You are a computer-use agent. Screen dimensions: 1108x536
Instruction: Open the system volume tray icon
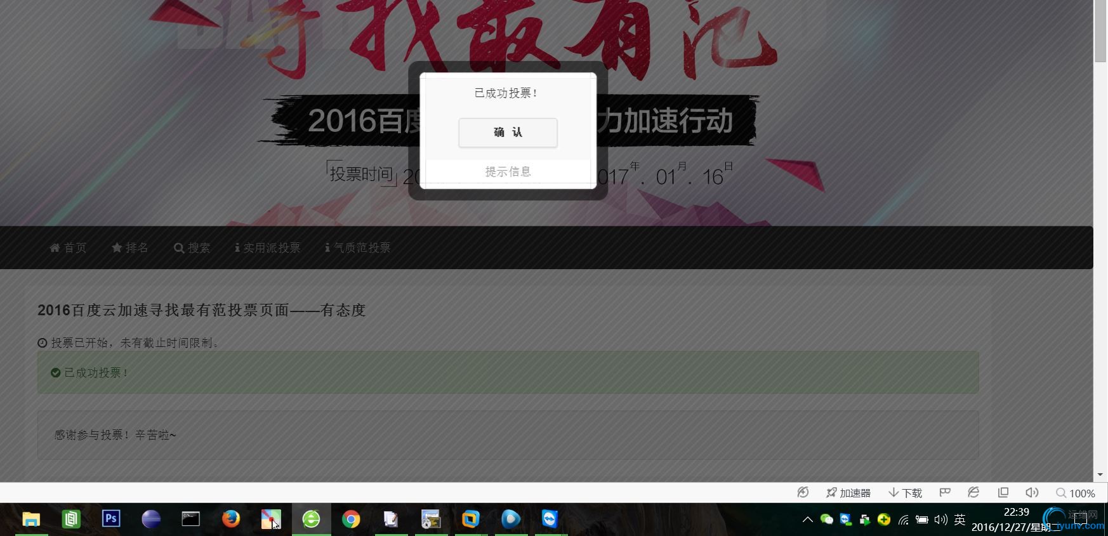coord(941,520)
